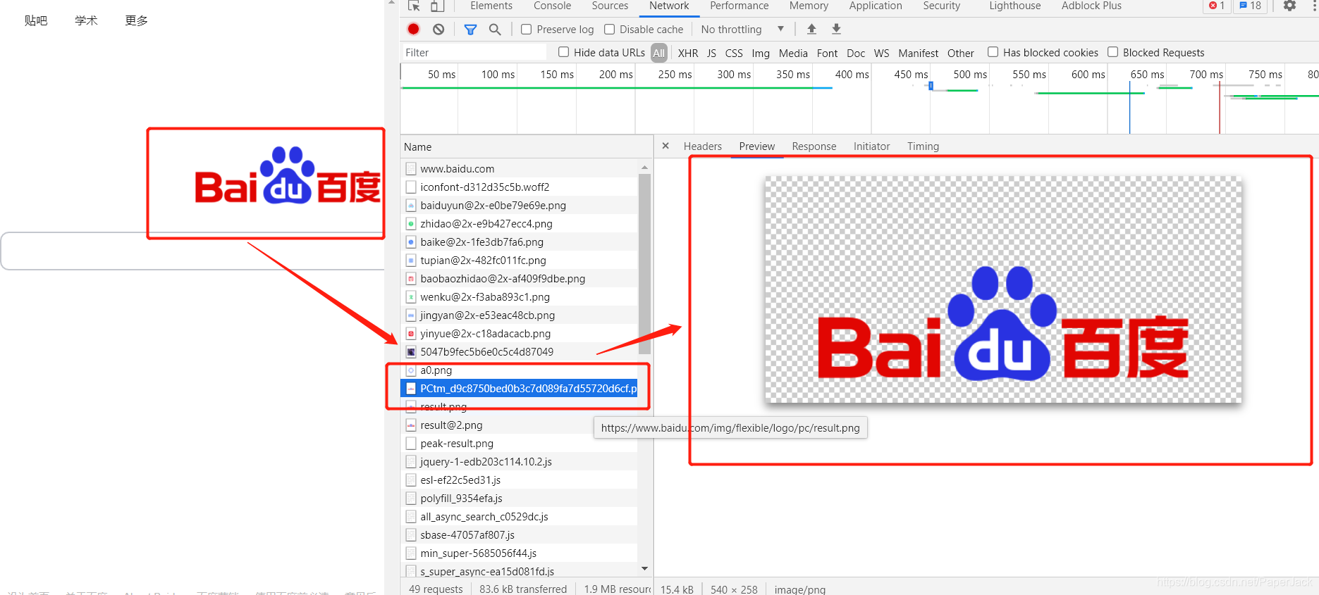Select www.baidu.com document request
Image resolution: width=1319 pixels, height=595 pixels.
point(519,168)
